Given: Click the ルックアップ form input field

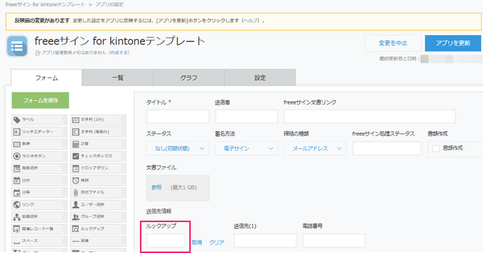Looking at the screenshot, I should pos(166,241).
